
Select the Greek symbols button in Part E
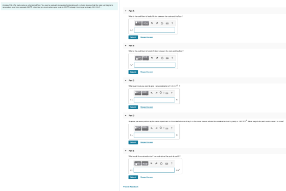(x=145, y=163)
